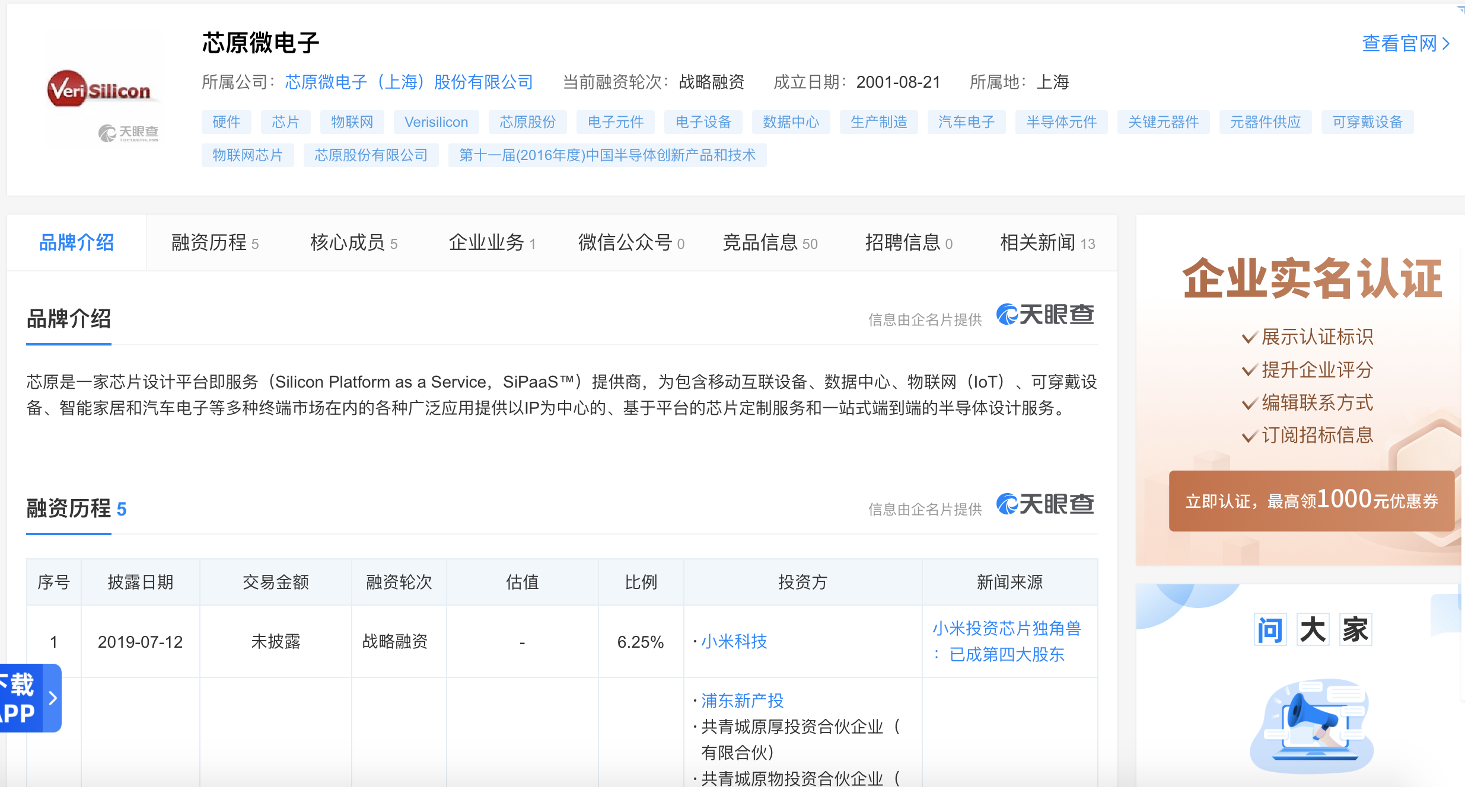
Task: Open the 查看官网 official website link
Action: pos(1406,43)
